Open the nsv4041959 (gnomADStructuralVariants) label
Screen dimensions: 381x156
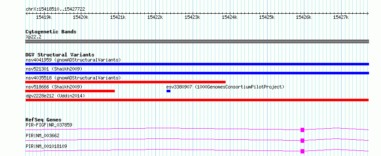[73, 60]
